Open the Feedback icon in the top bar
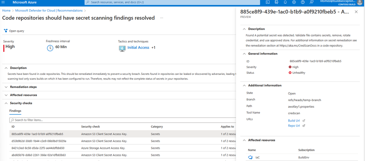 point(311,2)
